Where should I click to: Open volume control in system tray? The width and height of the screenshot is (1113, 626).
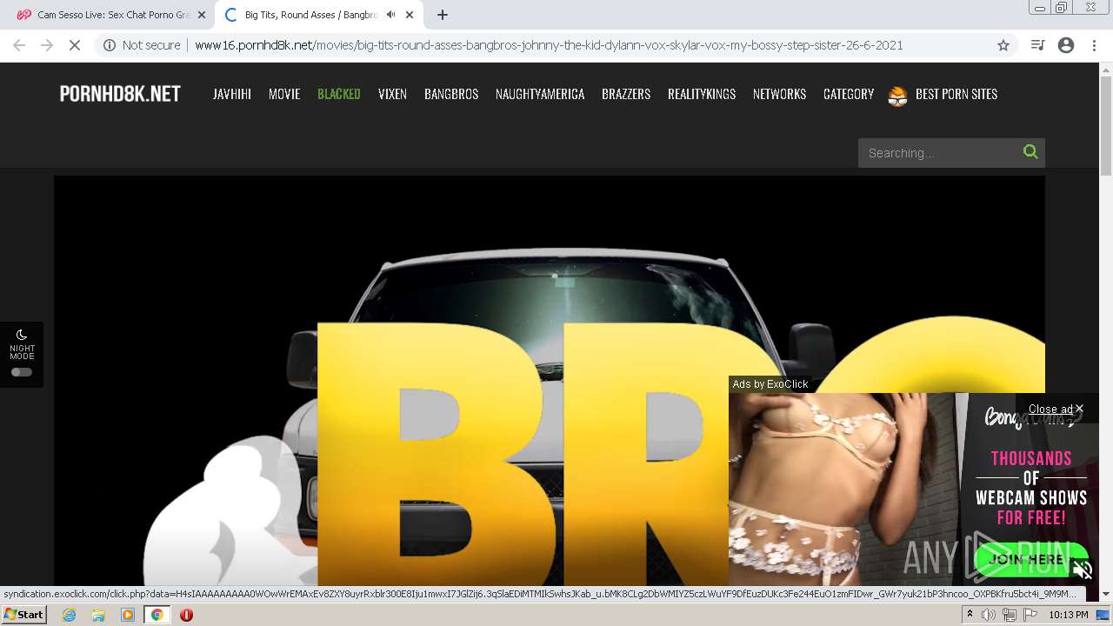[x=989, y=615]
